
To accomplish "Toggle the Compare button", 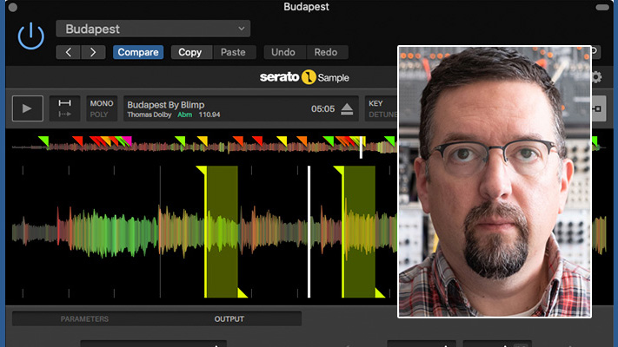I will pos(138,52).
